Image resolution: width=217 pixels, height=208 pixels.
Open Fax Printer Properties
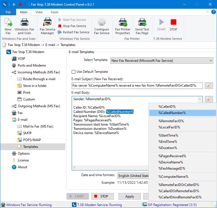pos(123,26)
